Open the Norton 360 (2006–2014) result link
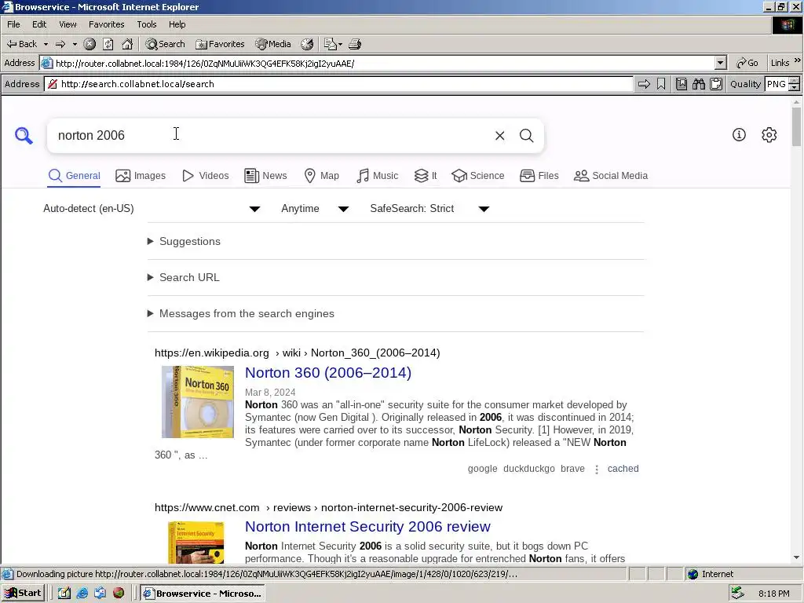The height and width of the screenshot is (603, 804). (x=328, y=373)
